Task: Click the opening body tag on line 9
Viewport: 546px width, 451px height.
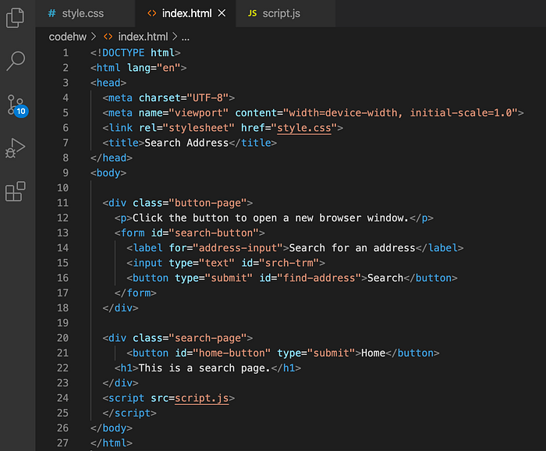Action: 108,173
